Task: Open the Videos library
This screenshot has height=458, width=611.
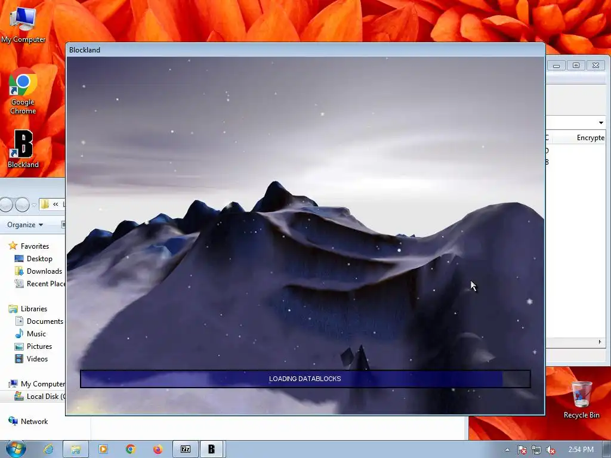Action: [x=37, y=358]
